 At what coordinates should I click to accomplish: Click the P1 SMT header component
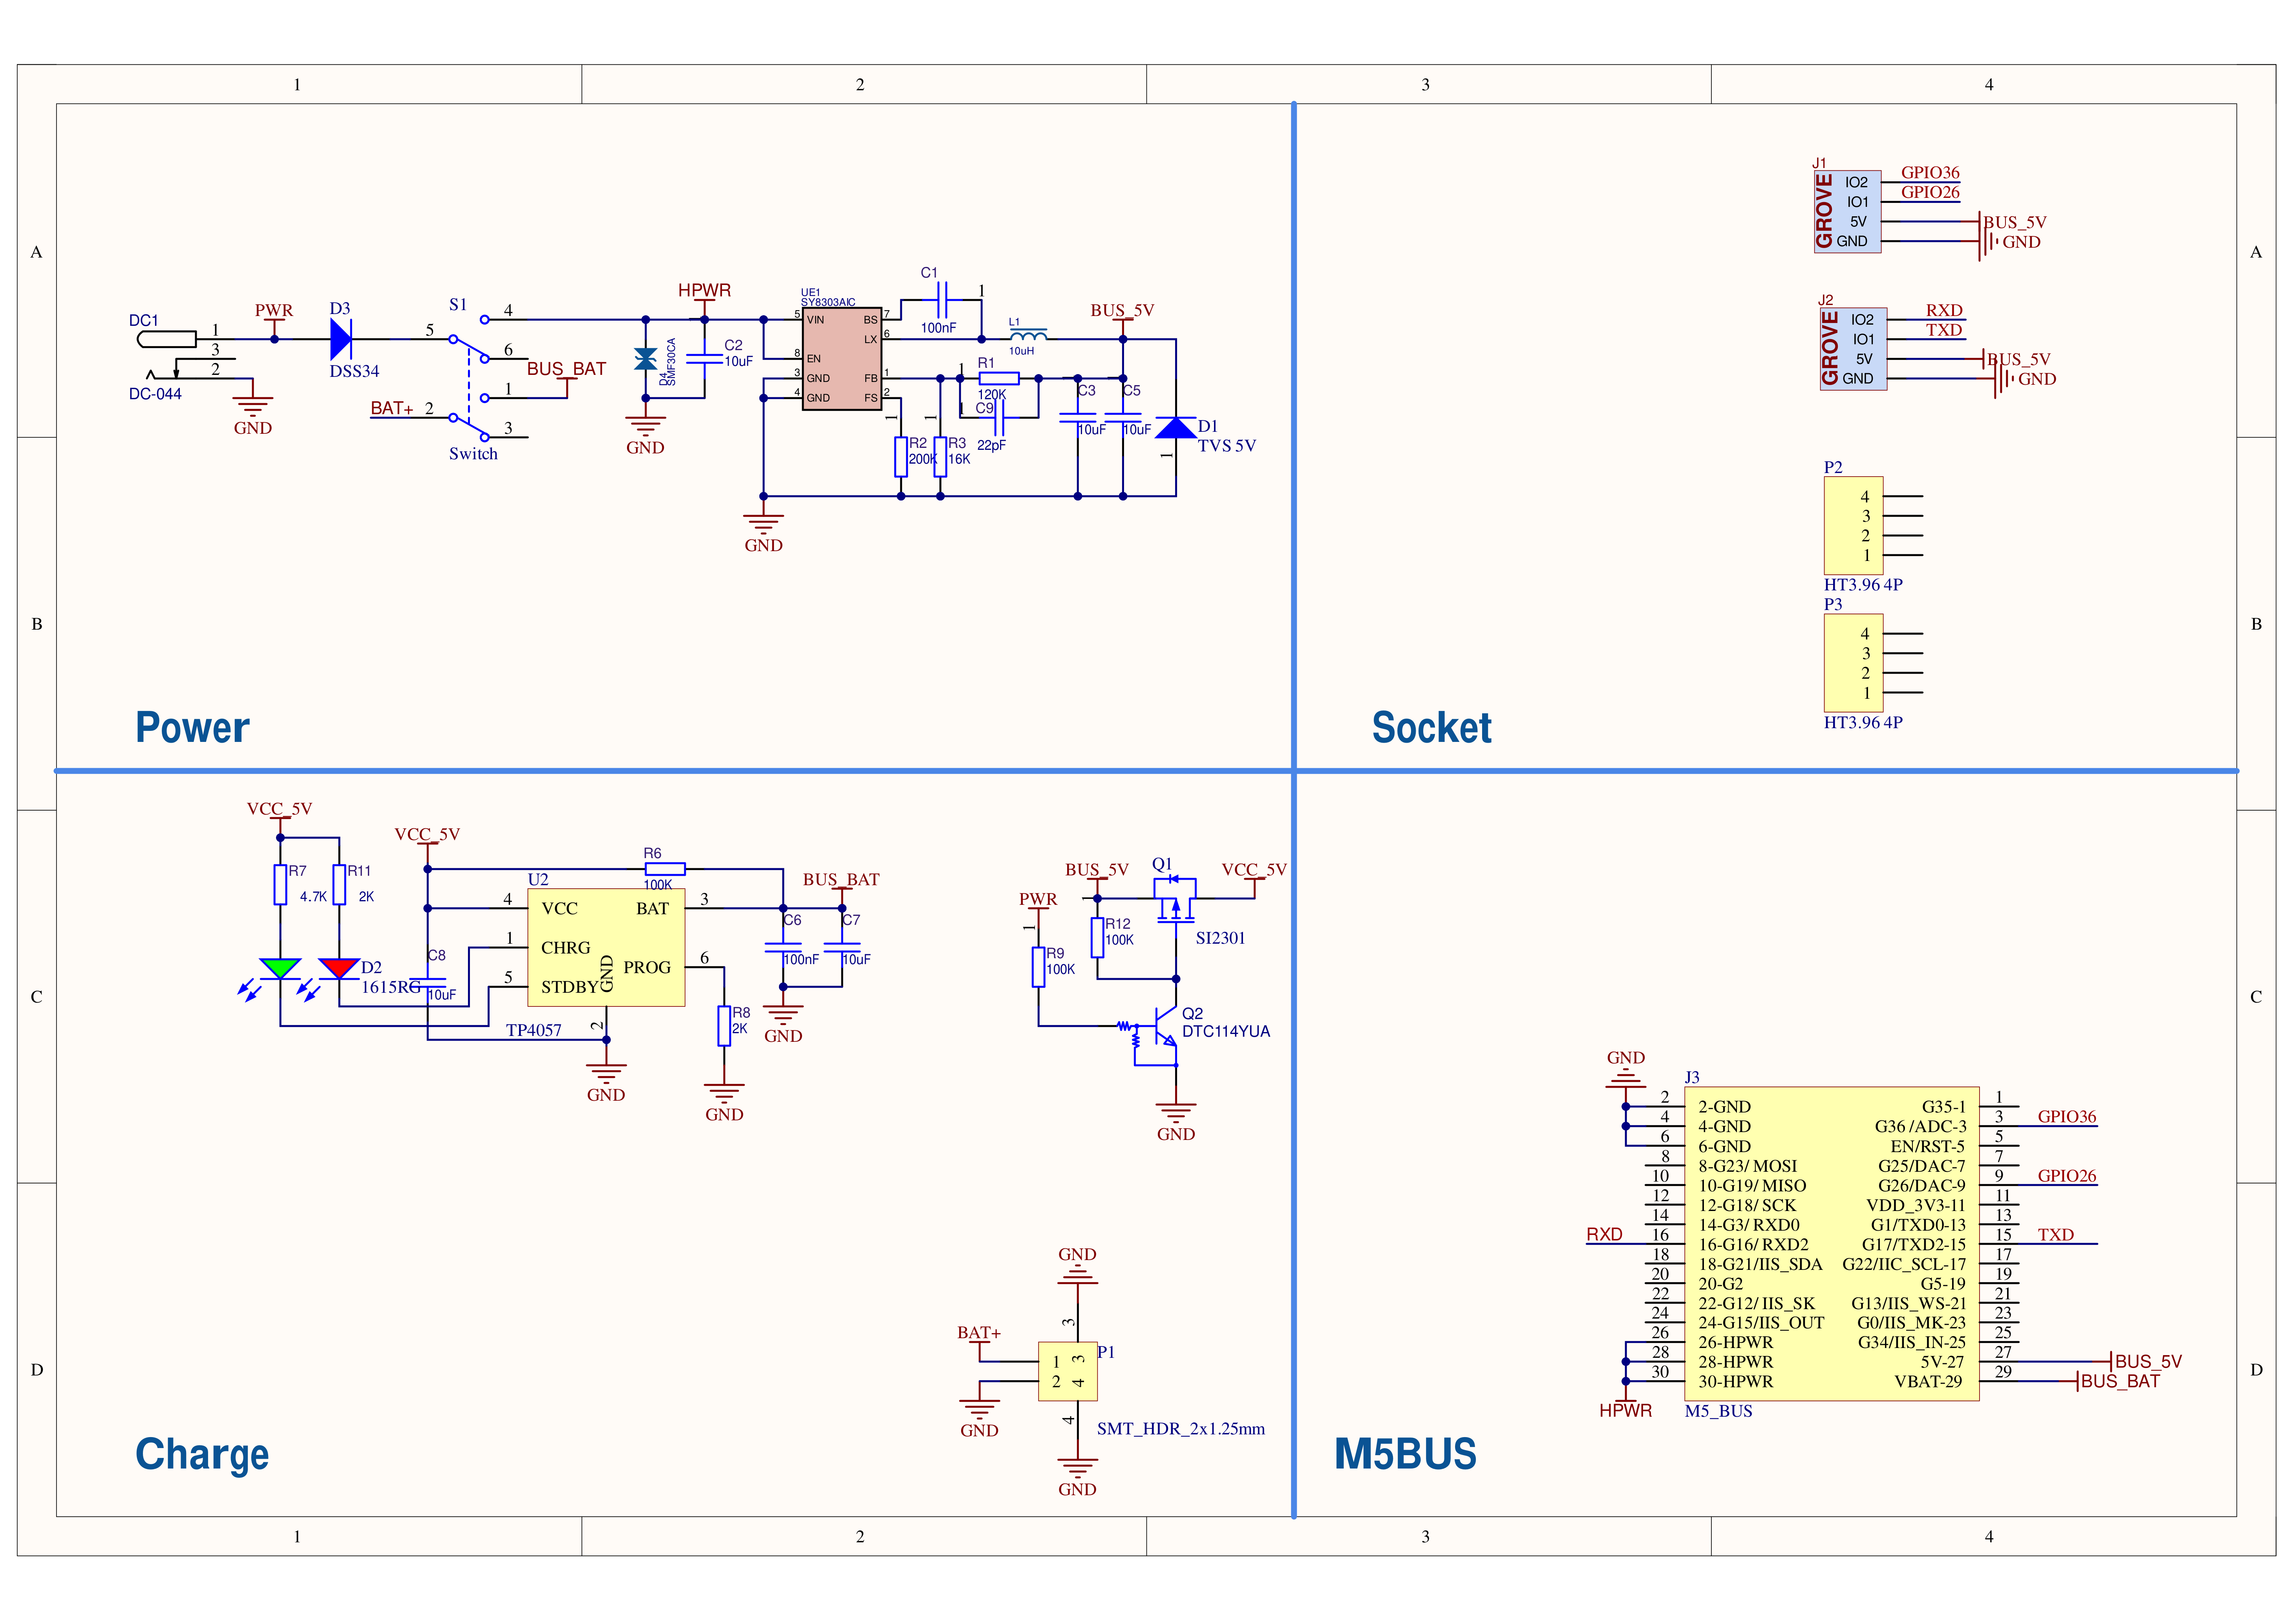point(1067,1371)
